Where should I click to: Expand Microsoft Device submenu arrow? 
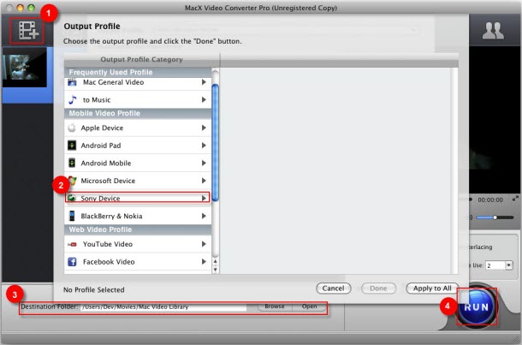click(x=204, y=181)
